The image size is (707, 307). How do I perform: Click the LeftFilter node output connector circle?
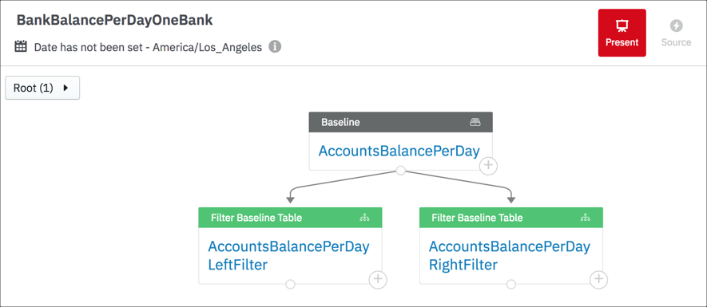tap(290, 284)
